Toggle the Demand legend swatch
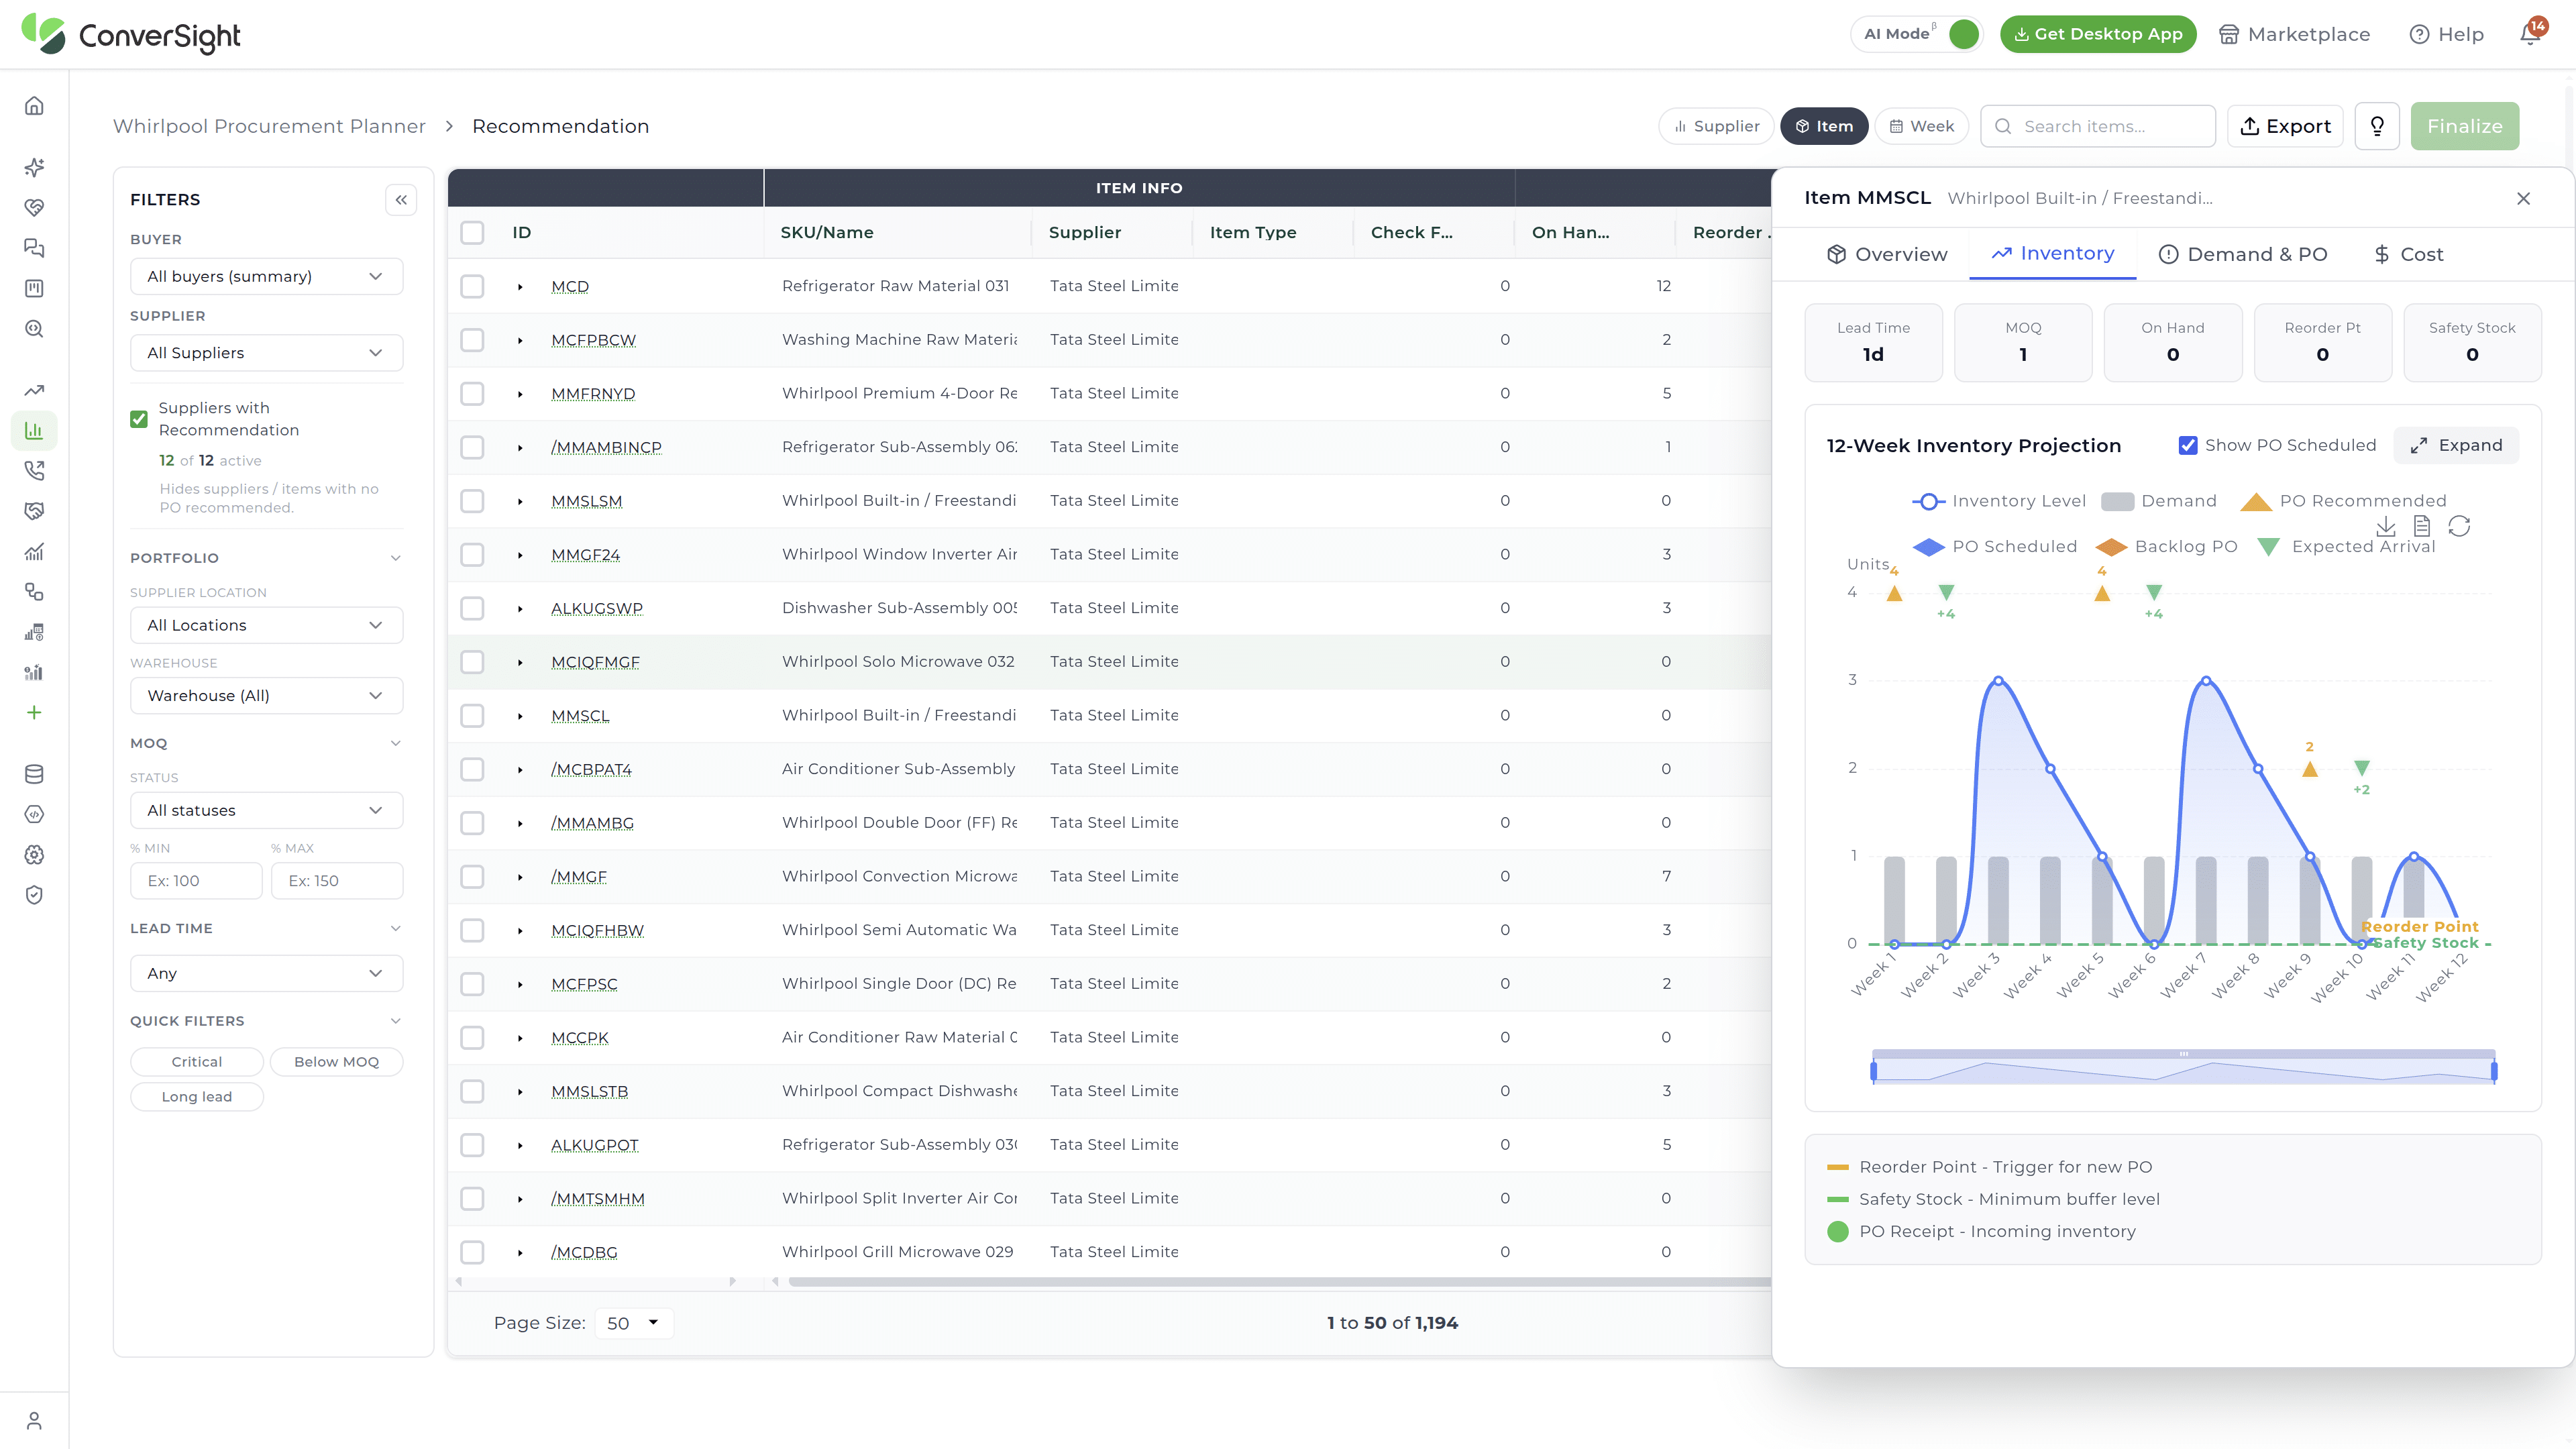 click(2118, 501)
